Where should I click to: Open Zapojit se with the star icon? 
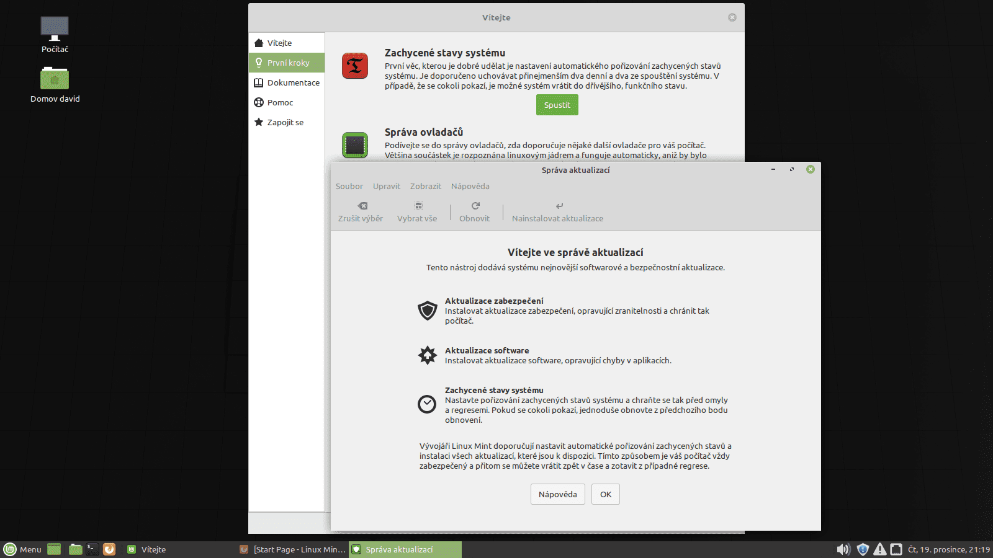(285, 122)
